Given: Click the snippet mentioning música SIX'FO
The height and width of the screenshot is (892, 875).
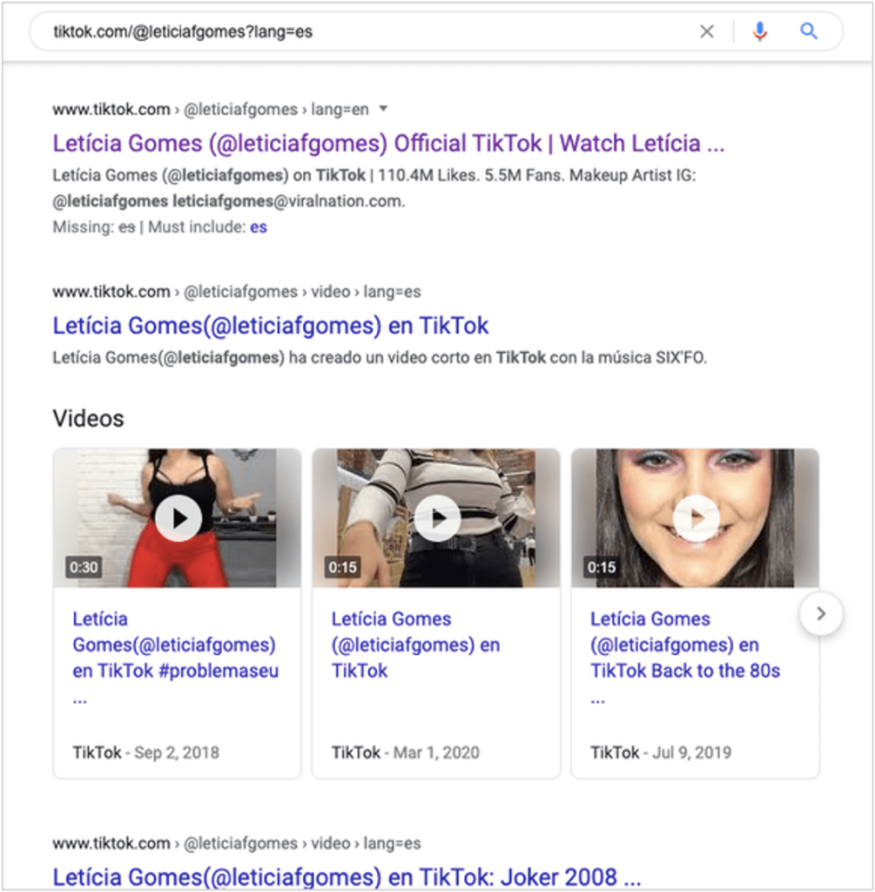Looking at the screenshot, I should 380,358.
